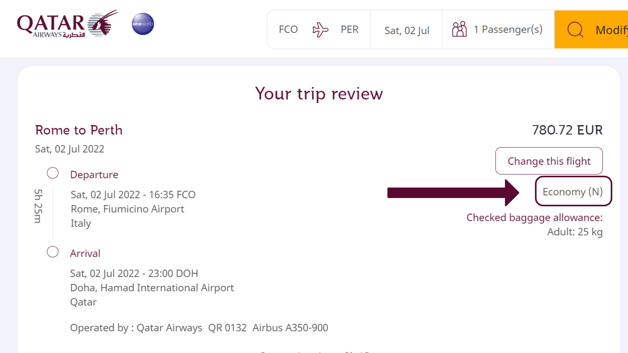Open the 1 Passenger(s) selector

[x=498, y=29]
